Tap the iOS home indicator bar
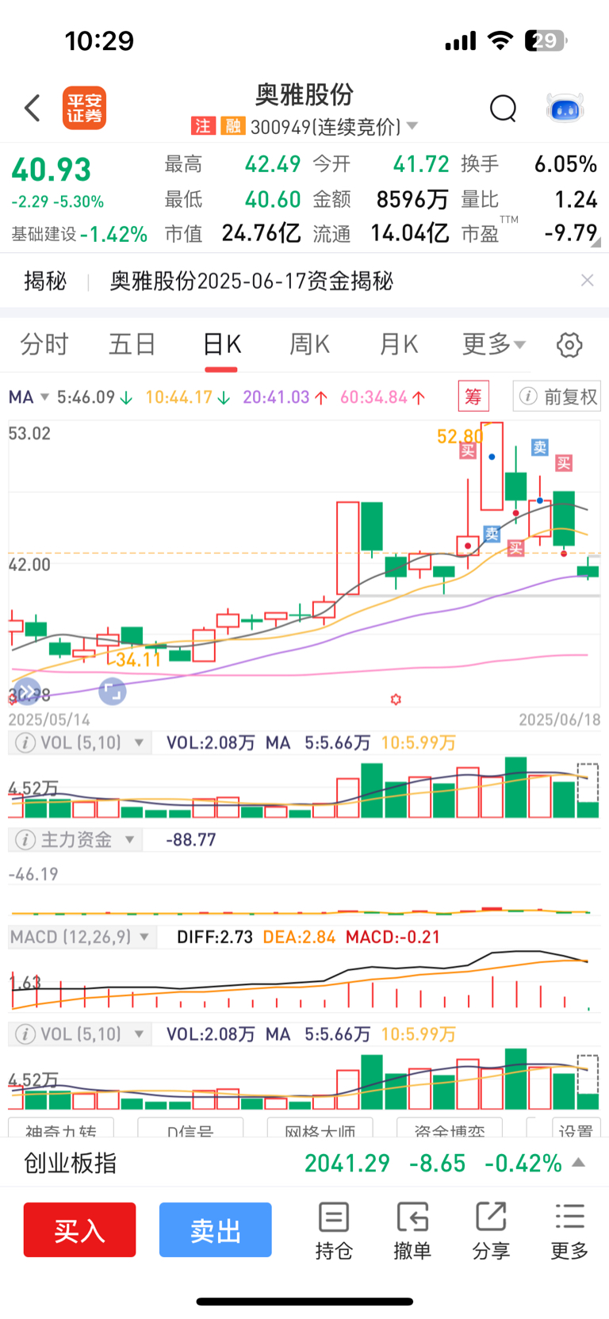 click(x=304, y=1302)
